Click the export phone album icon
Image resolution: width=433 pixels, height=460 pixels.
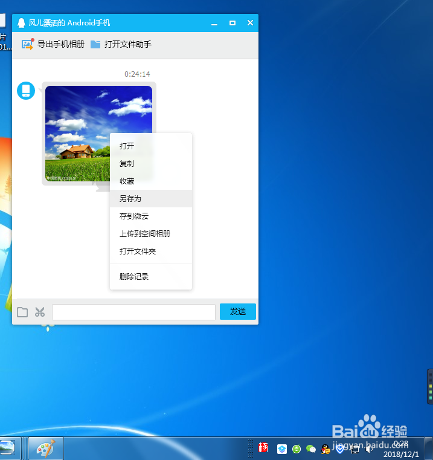pyautogui.click(x=28, y=44)
